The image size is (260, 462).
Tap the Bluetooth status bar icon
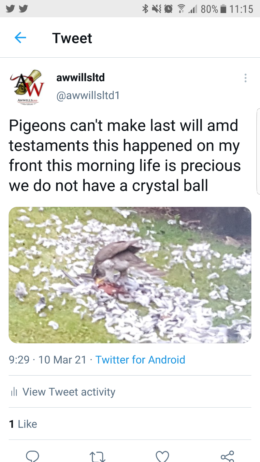point(145,9)
